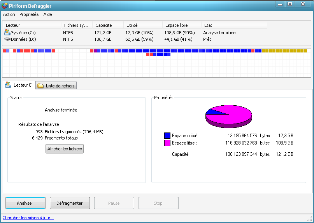Click the yellow blocks in the drive map
Image resolution: width=314 pixels, height=223 pixels.
(x=284, y=51)
